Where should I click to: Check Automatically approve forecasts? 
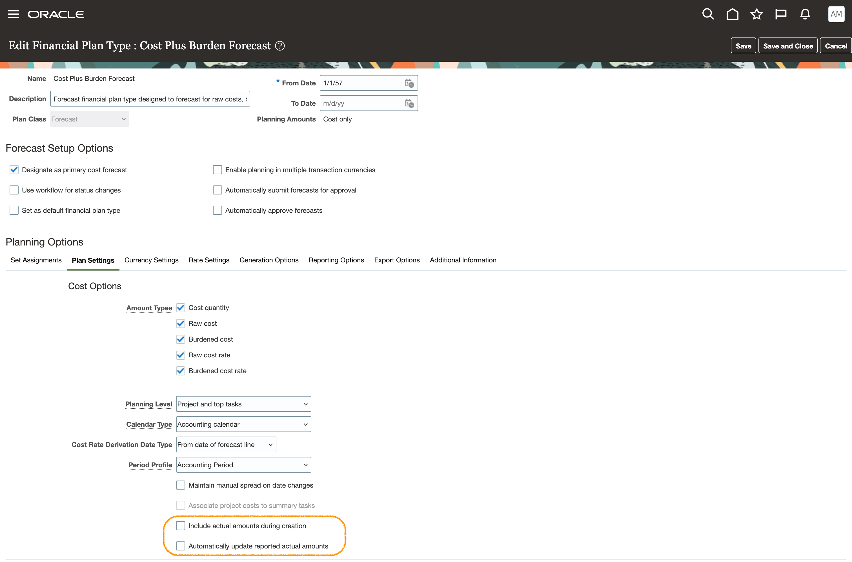218,210
